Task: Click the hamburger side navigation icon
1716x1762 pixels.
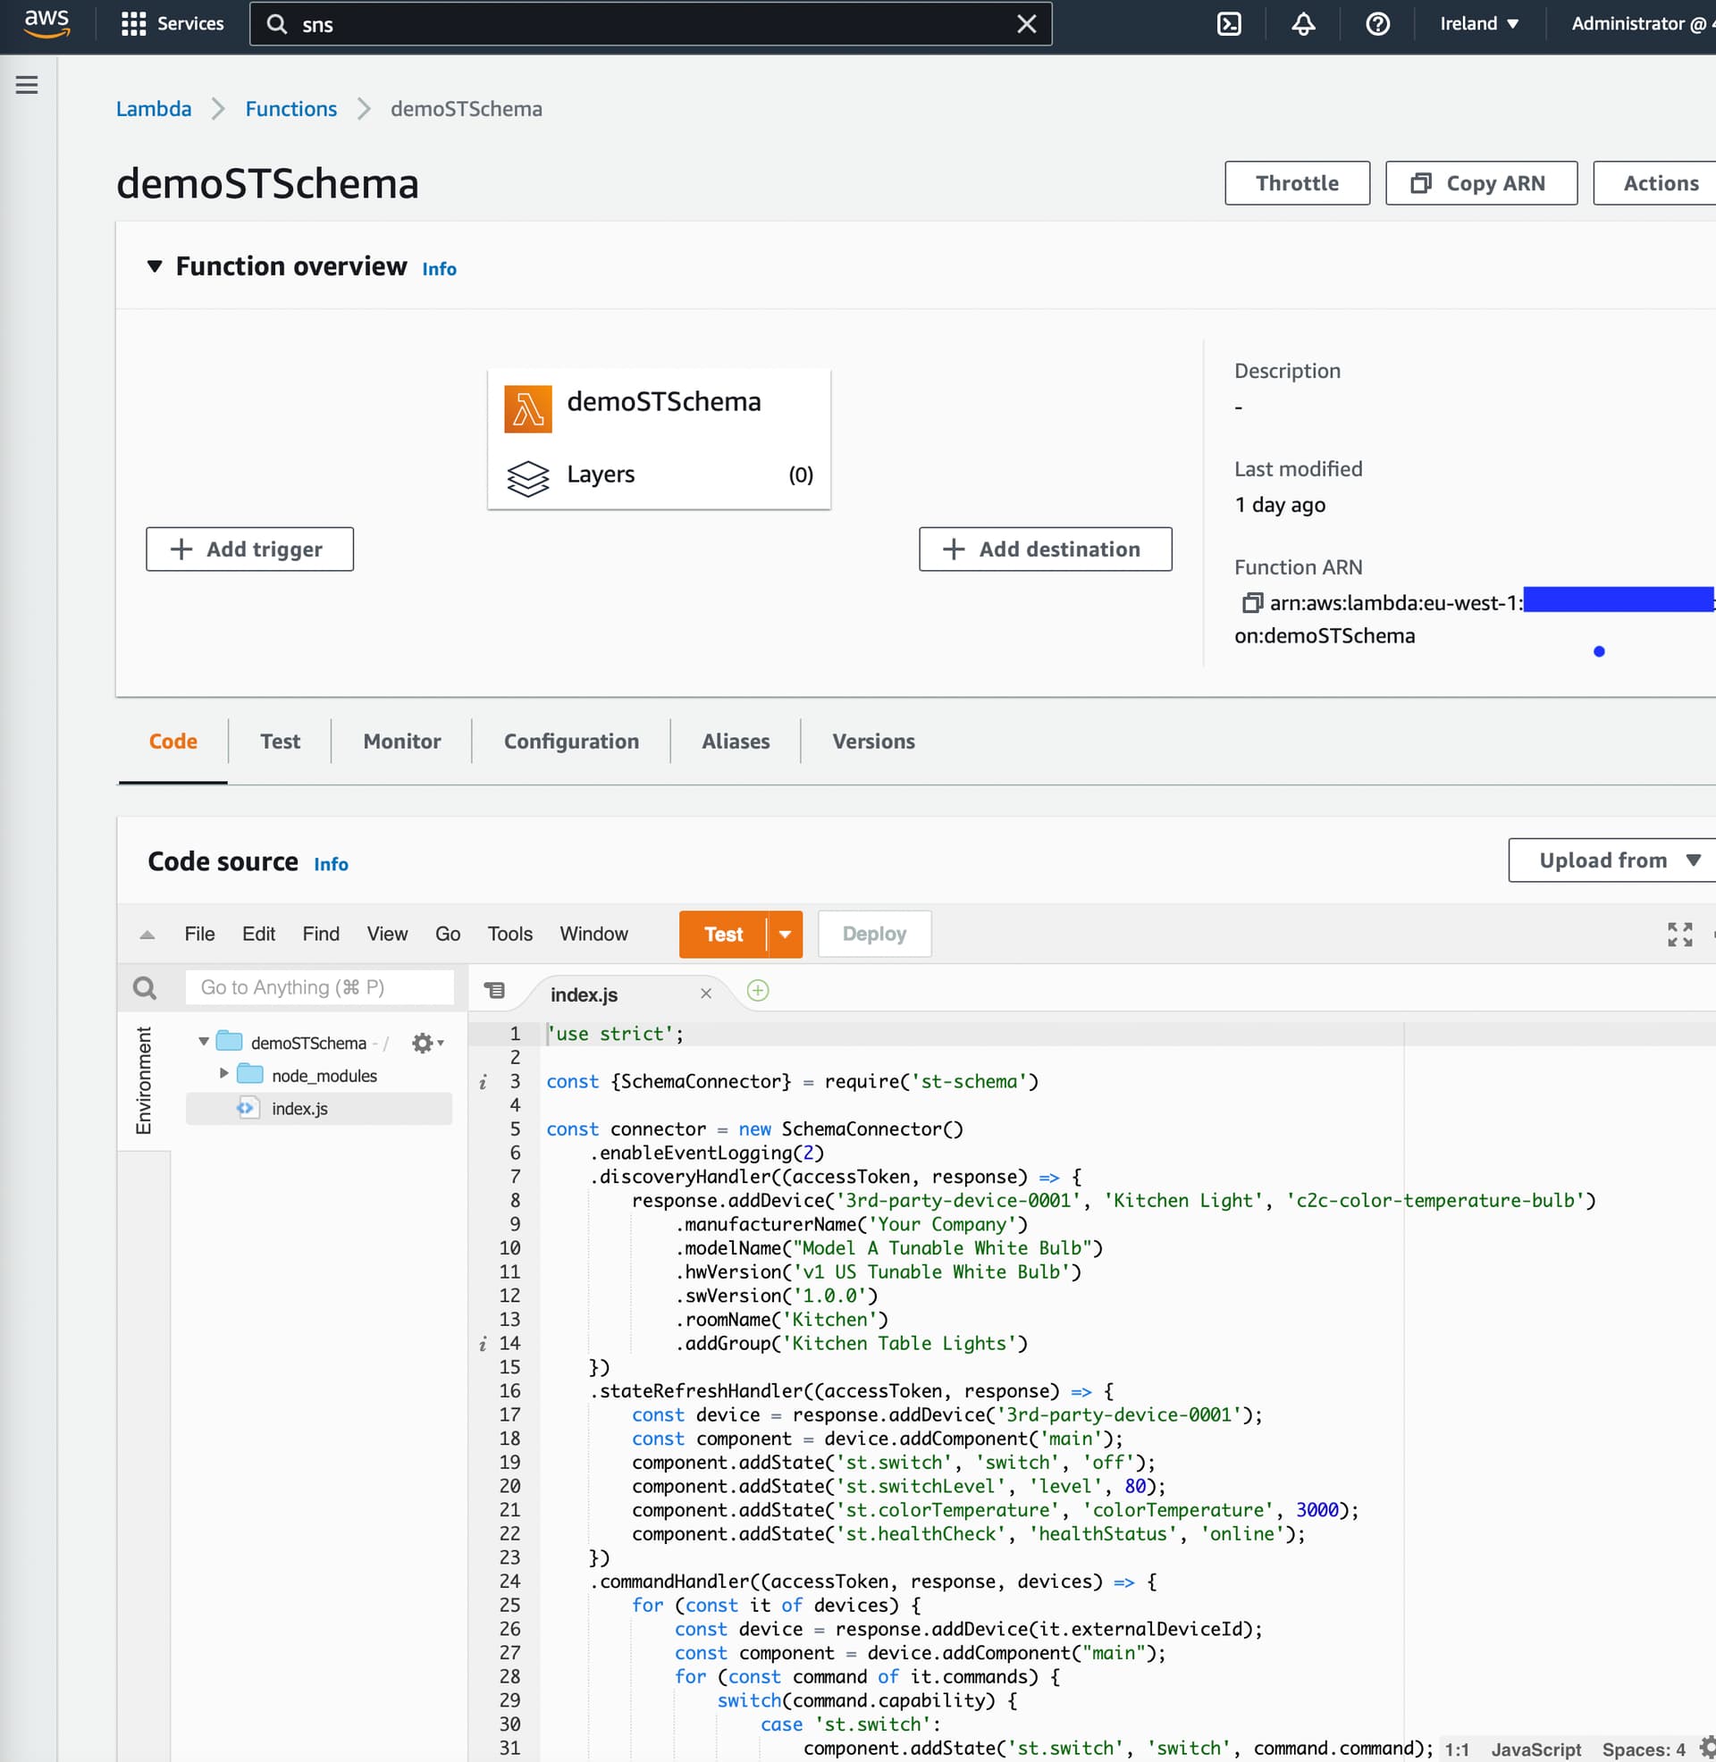Action: pos(27,86)
